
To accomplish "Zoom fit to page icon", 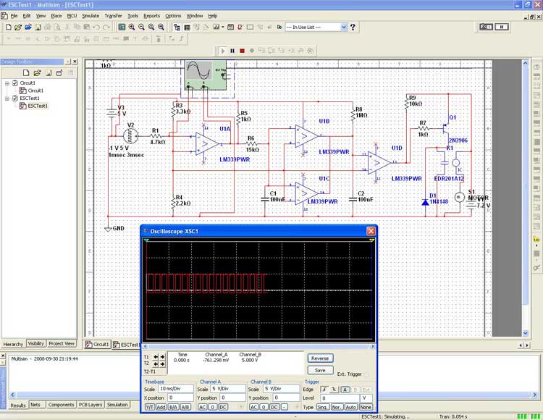I will click(x=161, y=27).
